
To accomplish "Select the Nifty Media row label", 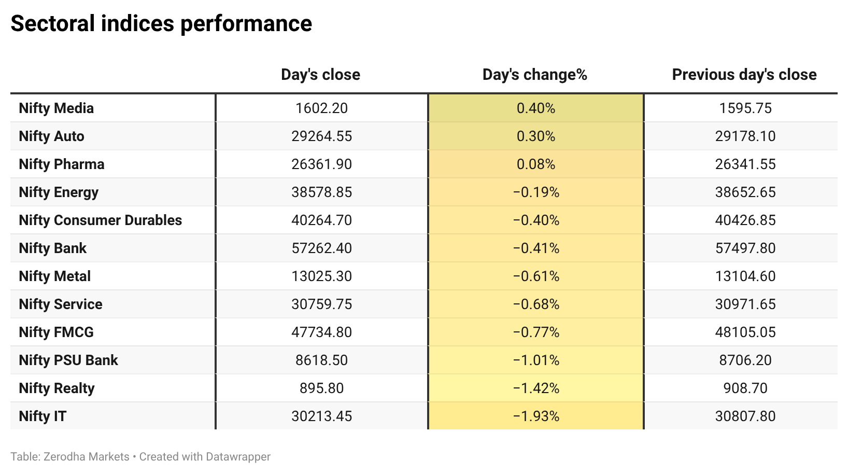I will [x=56, y=108].
